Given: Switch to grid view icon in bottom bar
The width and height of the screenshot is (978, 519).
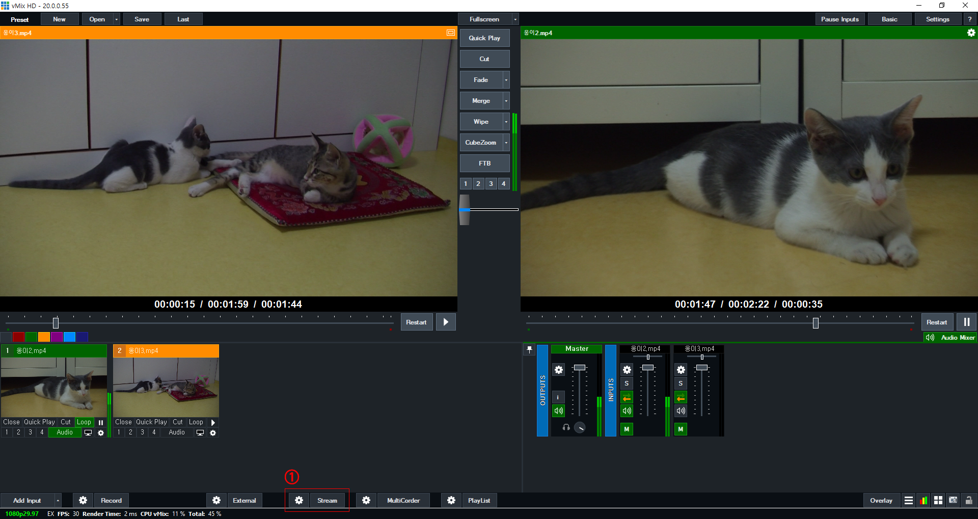Looking at the screenshot, I should pos(938,500).
